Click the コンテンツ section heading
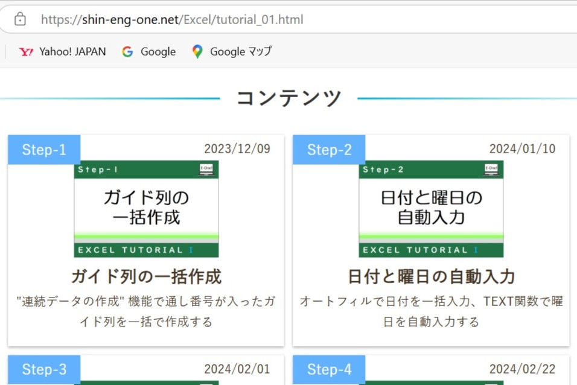The width and height of the screenshot is (577, 385). 289,98
